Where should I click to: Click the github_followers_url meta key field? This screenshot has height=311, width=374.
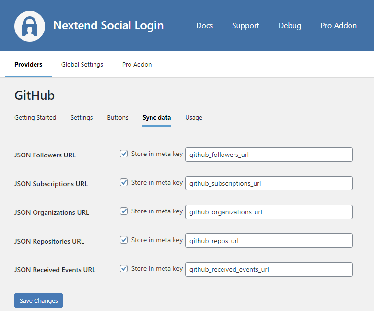tap(269, 155)
